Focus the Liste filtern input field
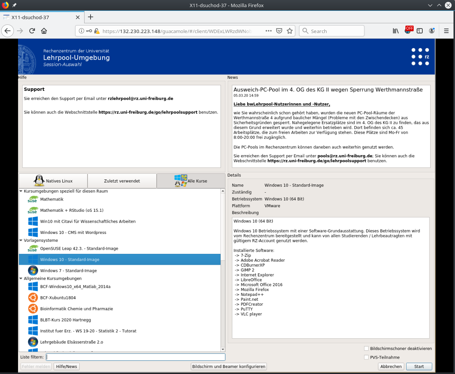Viewport: 455px width, 374px height. point(135,357)
